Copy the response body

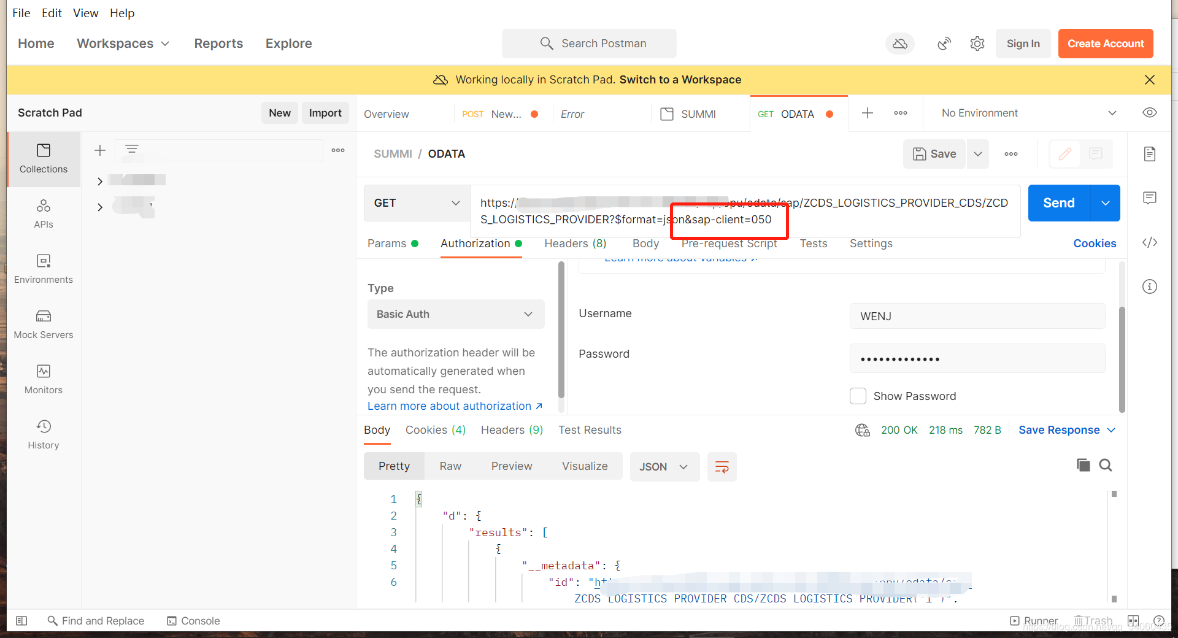[x=1084, y=465]
